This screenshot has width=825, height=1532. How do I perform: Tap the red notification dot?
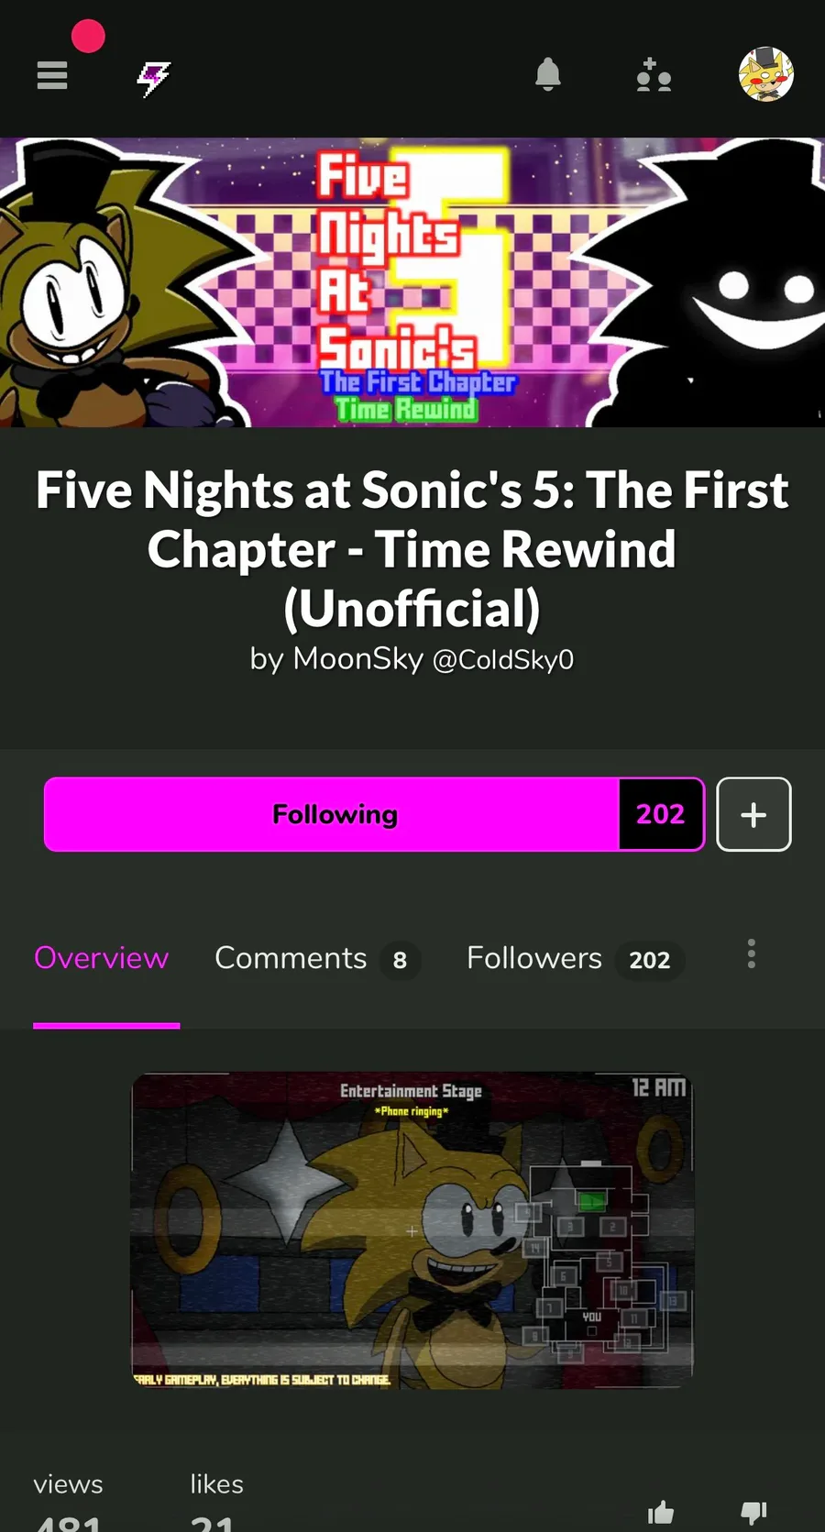pos(88,37)
